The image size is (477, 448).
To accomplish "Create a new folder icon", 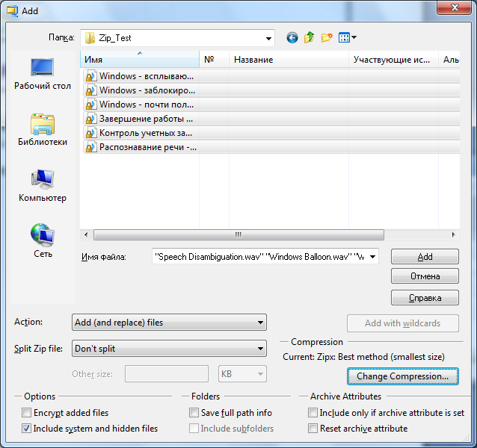I will [327, 37].
